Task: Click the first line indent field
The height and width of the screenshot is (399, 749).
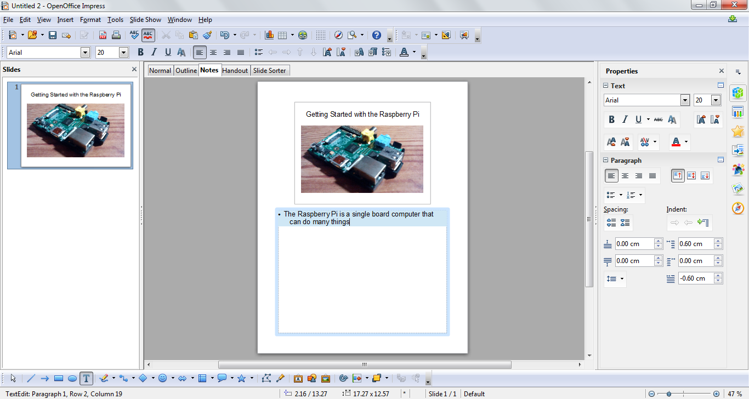Action: point(696,278)
